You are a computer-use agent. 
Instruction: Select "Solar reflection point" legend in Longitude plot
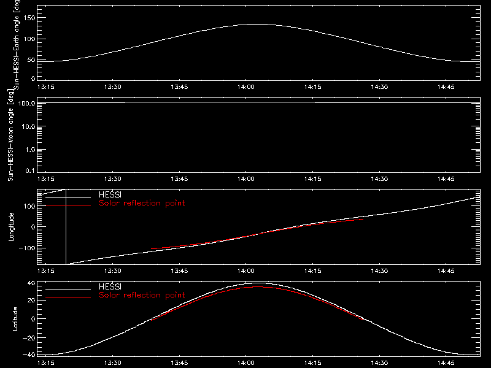(142, 203)
